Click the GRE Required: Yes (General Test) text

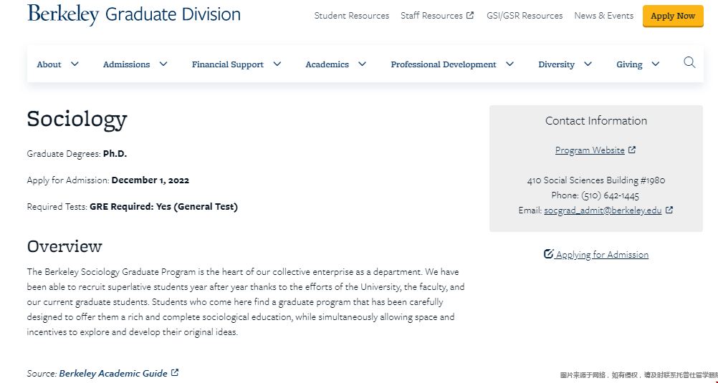click(164, 207)
